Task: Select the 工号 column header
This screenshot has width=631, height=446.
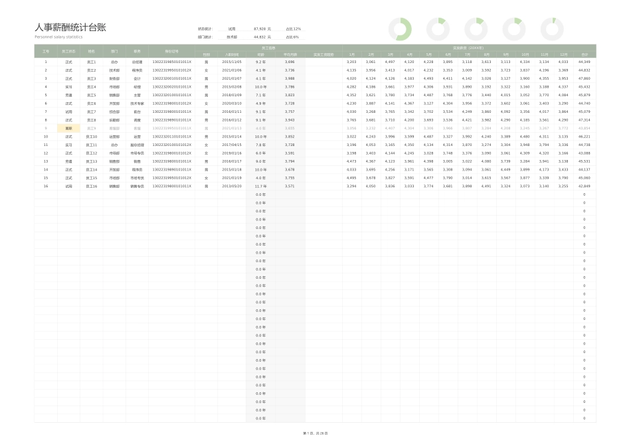Action: (x=46, y=51)
